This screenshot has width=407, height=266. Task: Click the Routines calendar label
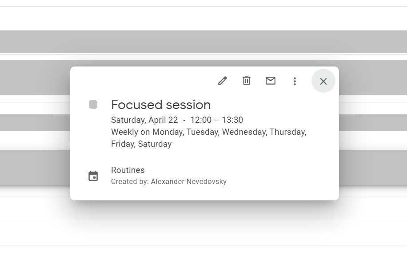click(x=128, y=170)
